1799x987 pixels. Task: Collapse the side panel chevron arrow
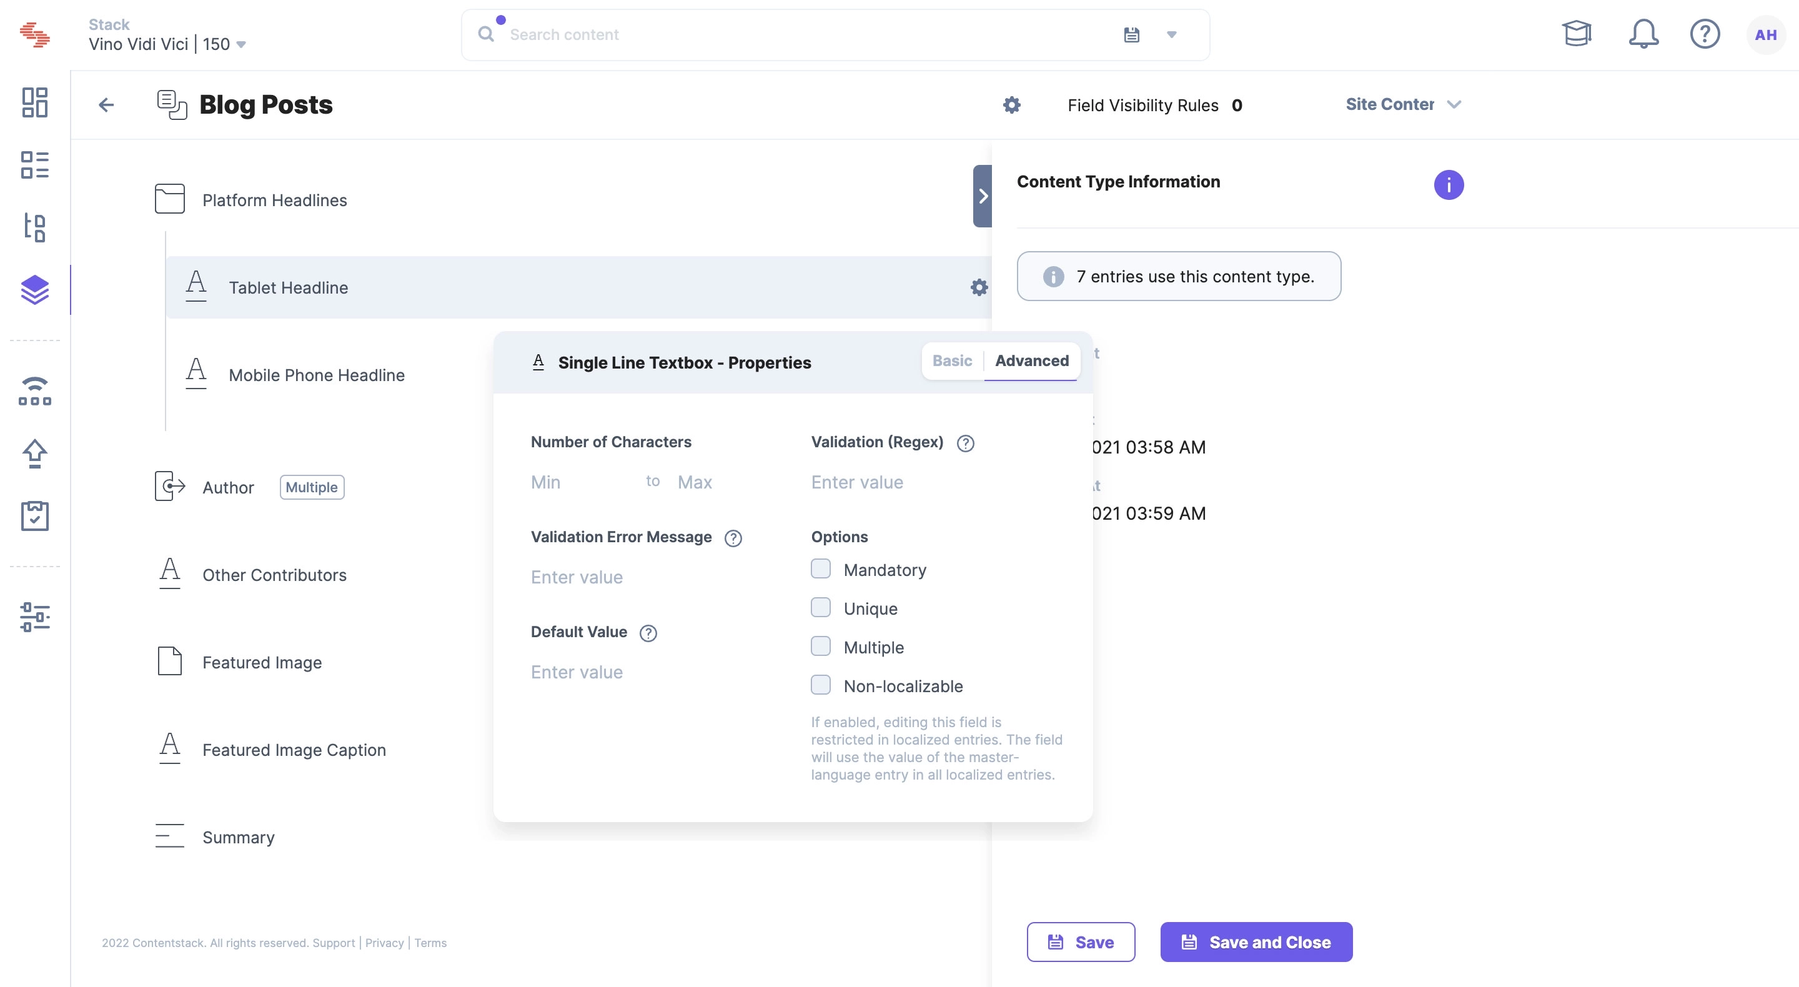pos(983,196)
